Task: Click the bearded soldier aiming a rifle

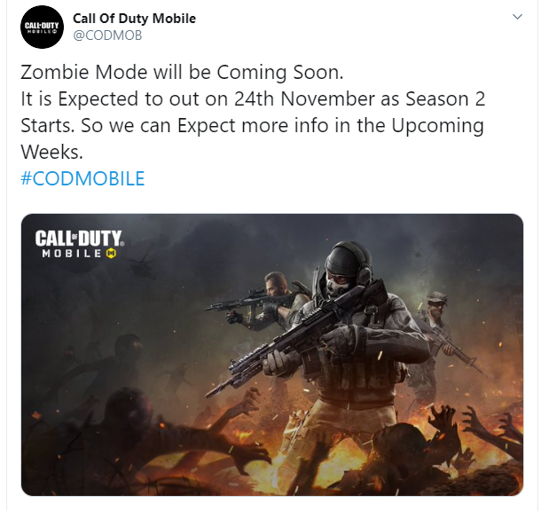Action: click(272, 300)
